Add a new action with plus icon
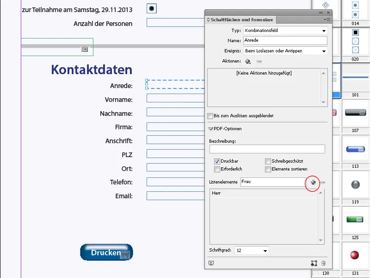This screenshot has height=278, width=370. [247, 61]
